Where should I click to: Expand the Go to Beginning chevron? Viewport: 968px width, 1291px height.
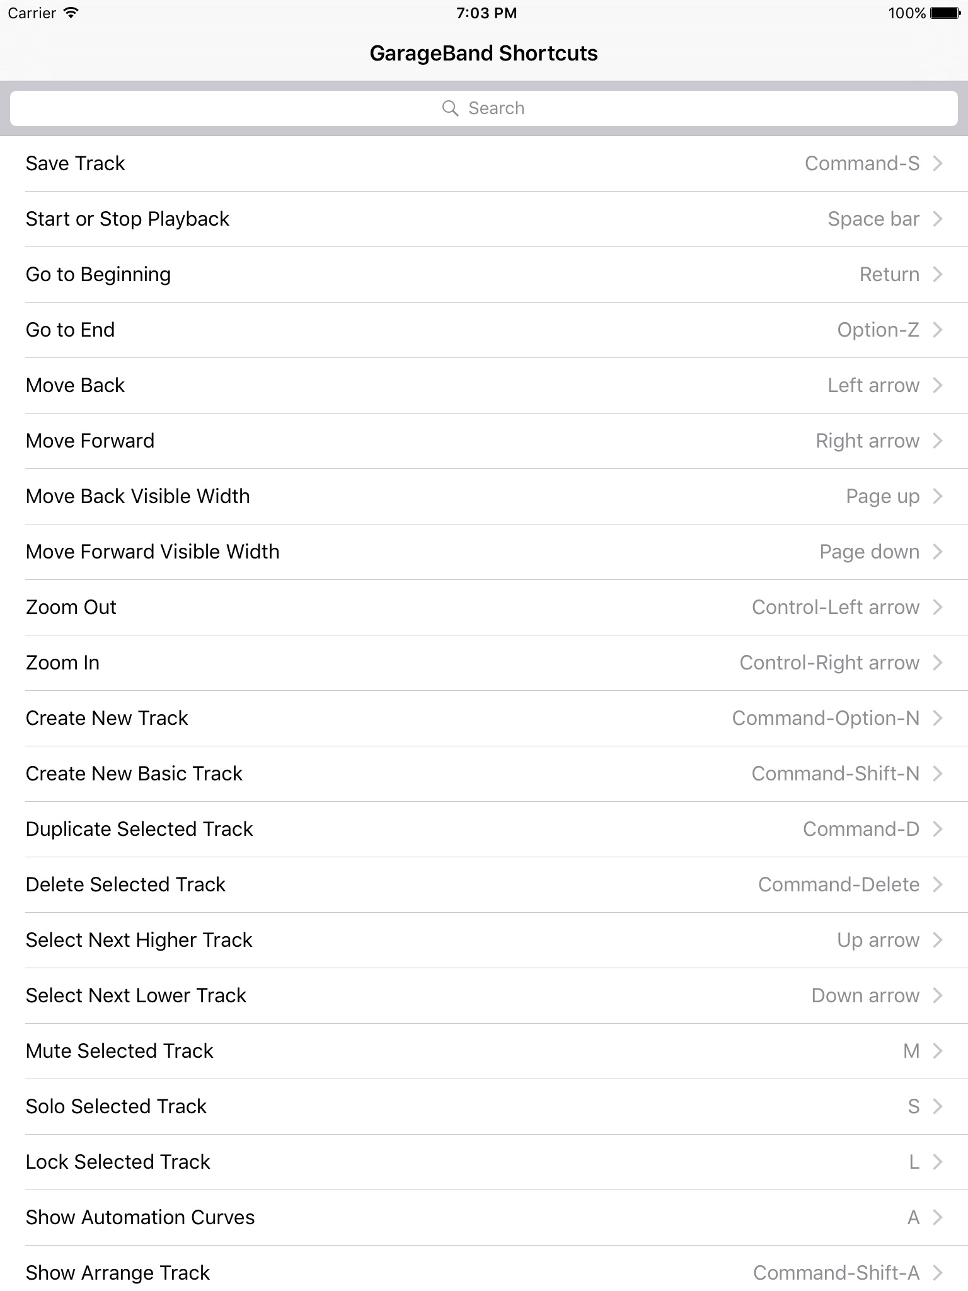(938, 275)
